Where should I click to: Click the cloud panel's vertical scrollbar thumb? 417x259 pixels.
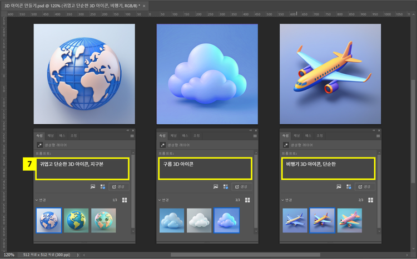click(x=256, y=191)
